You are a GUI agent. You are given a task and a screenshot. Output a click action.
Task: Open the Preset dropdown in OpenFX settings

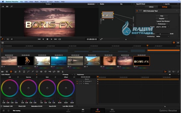[x=163, y=27]
